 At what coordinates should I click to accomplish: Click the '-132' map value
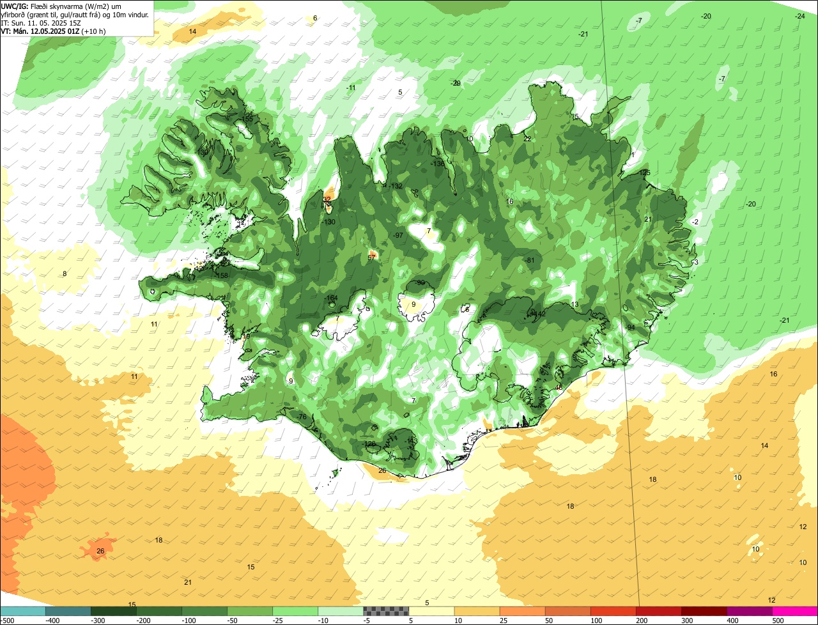click(396, 186)
